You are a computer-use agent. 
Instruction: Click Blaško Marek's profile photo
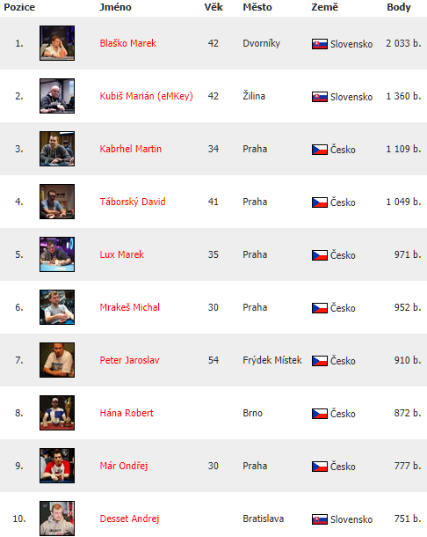[57, 43]
